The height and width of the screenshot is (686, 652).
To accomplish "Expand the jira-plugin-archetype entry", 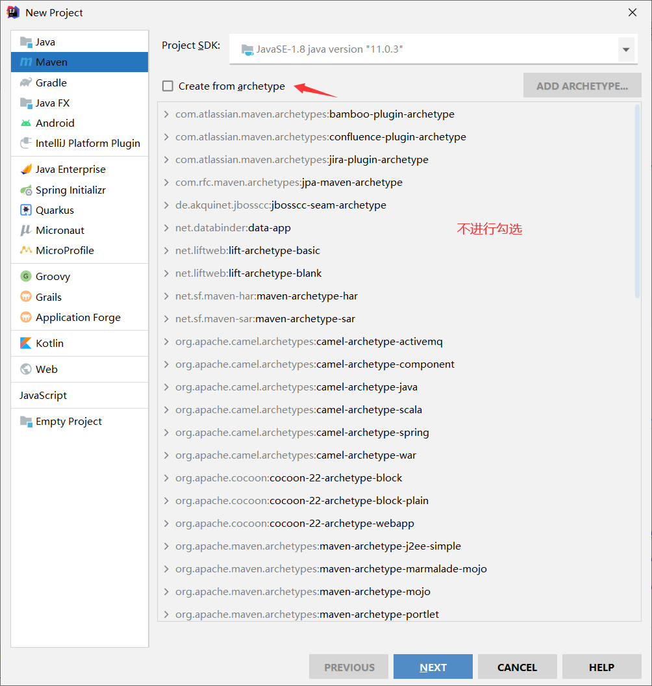I will pos(166,160).
